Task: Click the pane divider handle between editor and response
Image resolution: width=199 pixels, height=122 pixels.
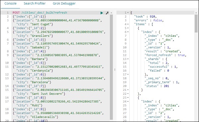Action: [115, 70]
